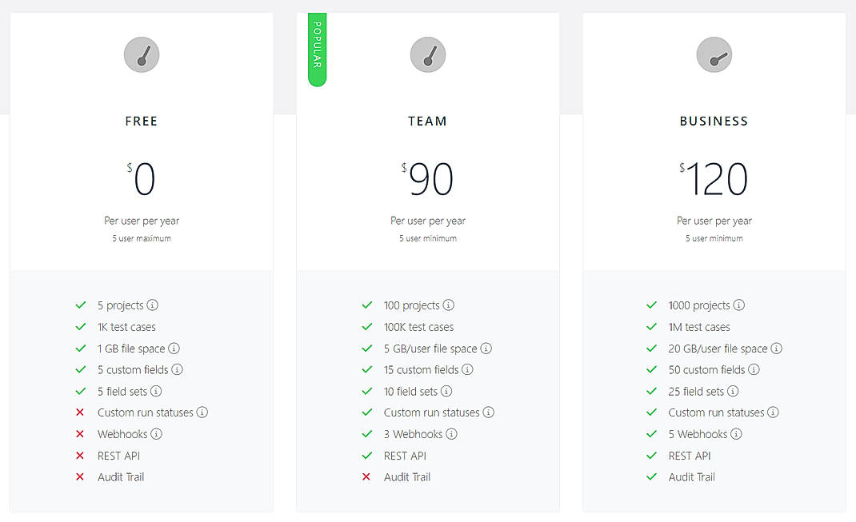
Task: Click the 5 user minimum text under Team
Action: pos(428,237)
